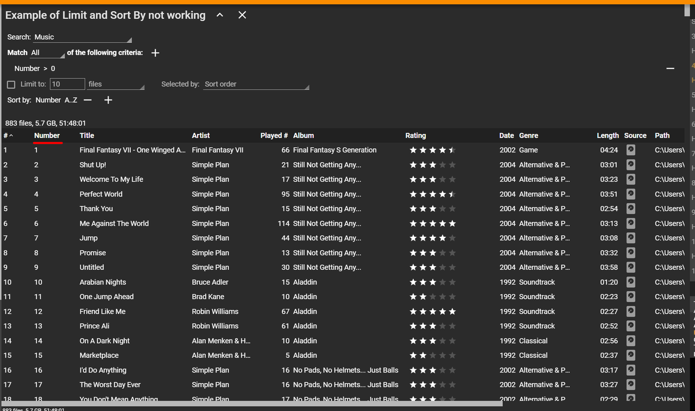The image size is (695, 411).
Task: Click source icon in Prince Ali row
Action: point(630,326)
